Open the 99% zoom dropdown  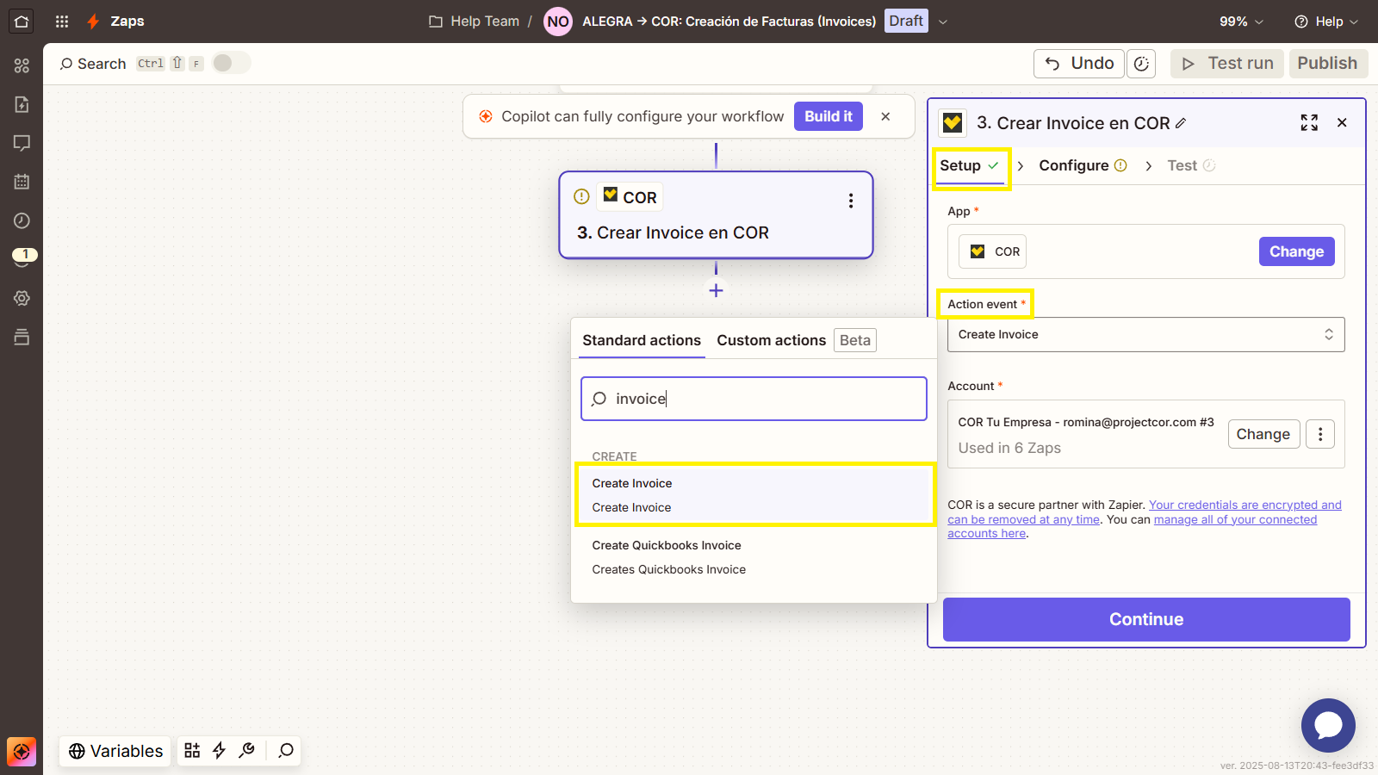pos(1241,22)
